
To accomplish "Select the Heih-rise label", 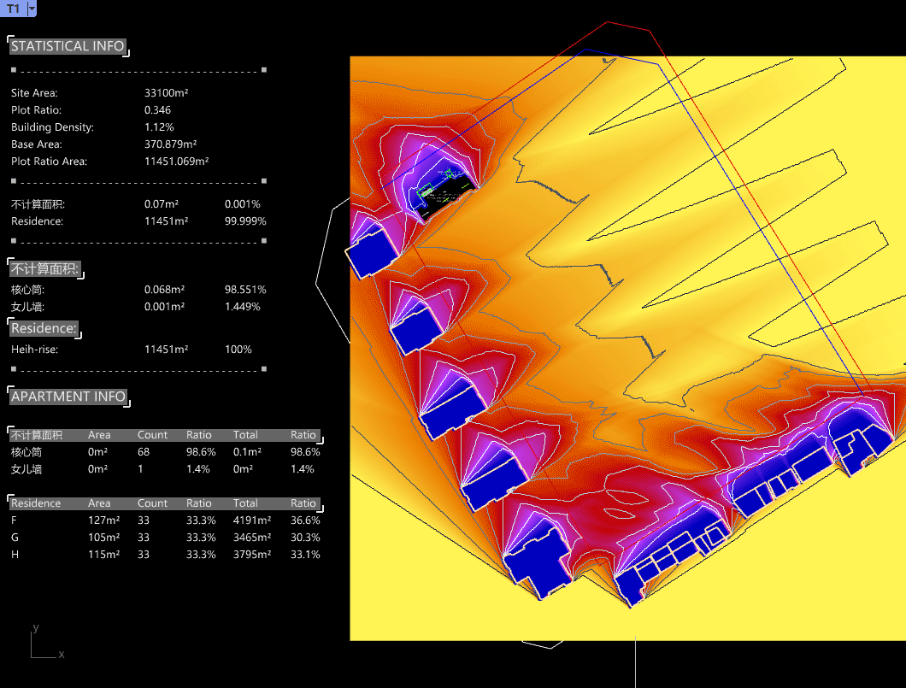I will (x=35, y=350).
